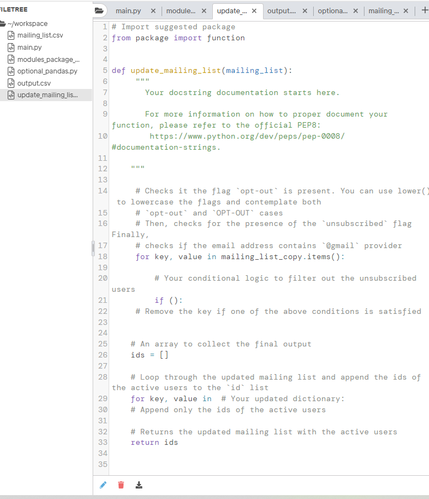
Task: Click '# Your updated dictionary:' comment on line 29
Action: [283, 399]
